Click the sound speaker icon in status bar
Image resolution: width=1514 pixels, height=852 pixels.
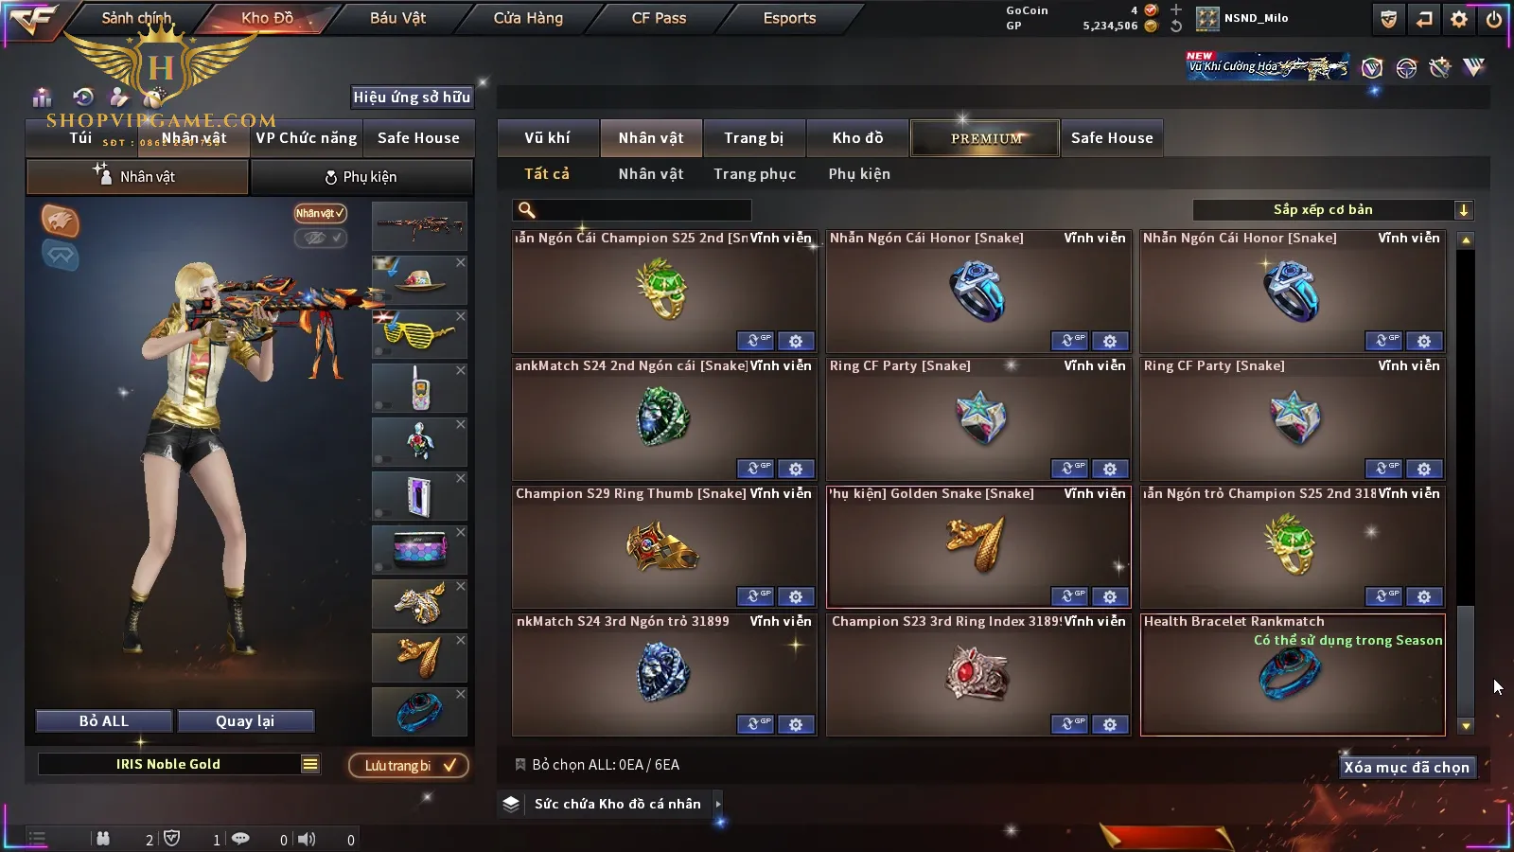coord(307,839)
